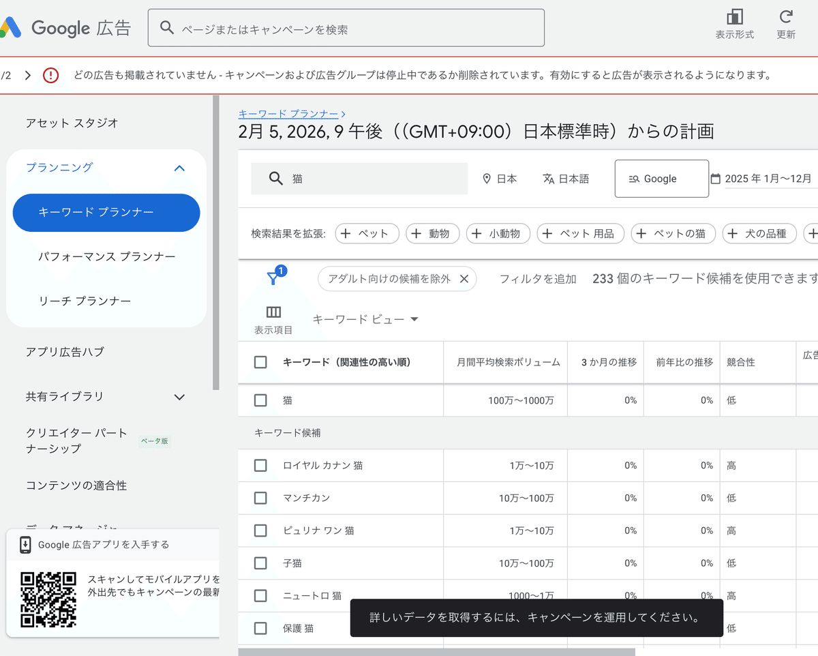Select all keywords via header checkbox
Image resolution: width=818 pixels, height=656 pixels.
coord(260,362)
